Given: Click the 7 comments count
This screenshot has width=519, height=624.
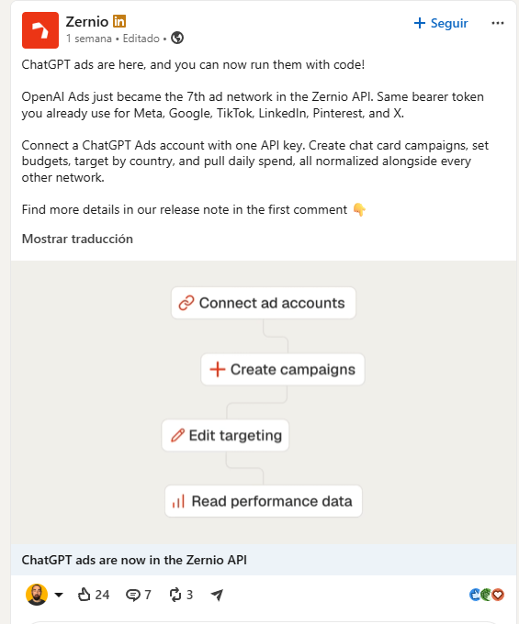Looking at the screenshot, I should coord(148,595).
